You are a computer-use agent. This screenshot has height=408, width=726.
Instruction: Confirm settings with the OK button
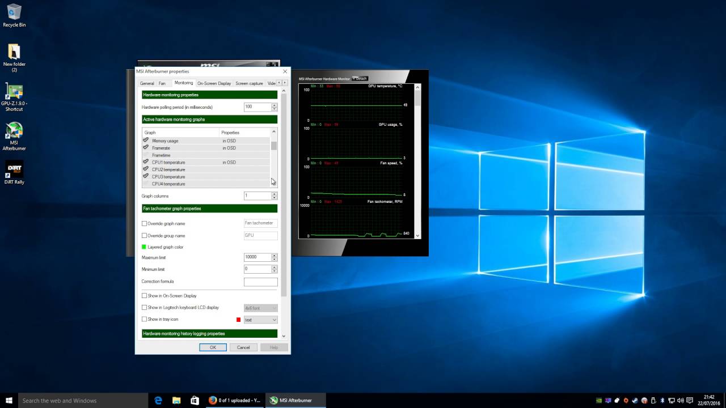pos(213,347)
